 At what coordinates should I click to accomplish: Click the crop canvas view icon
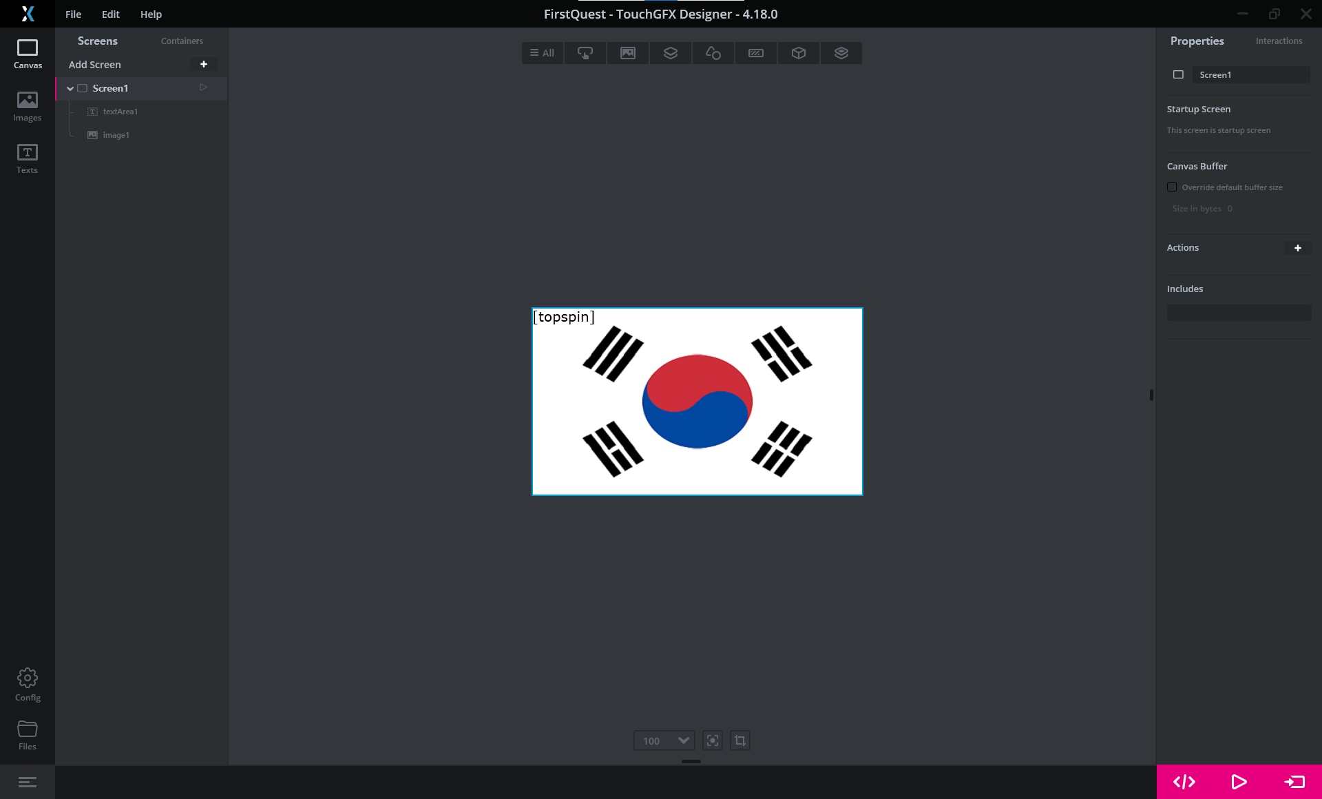click(x=740, y=740)
